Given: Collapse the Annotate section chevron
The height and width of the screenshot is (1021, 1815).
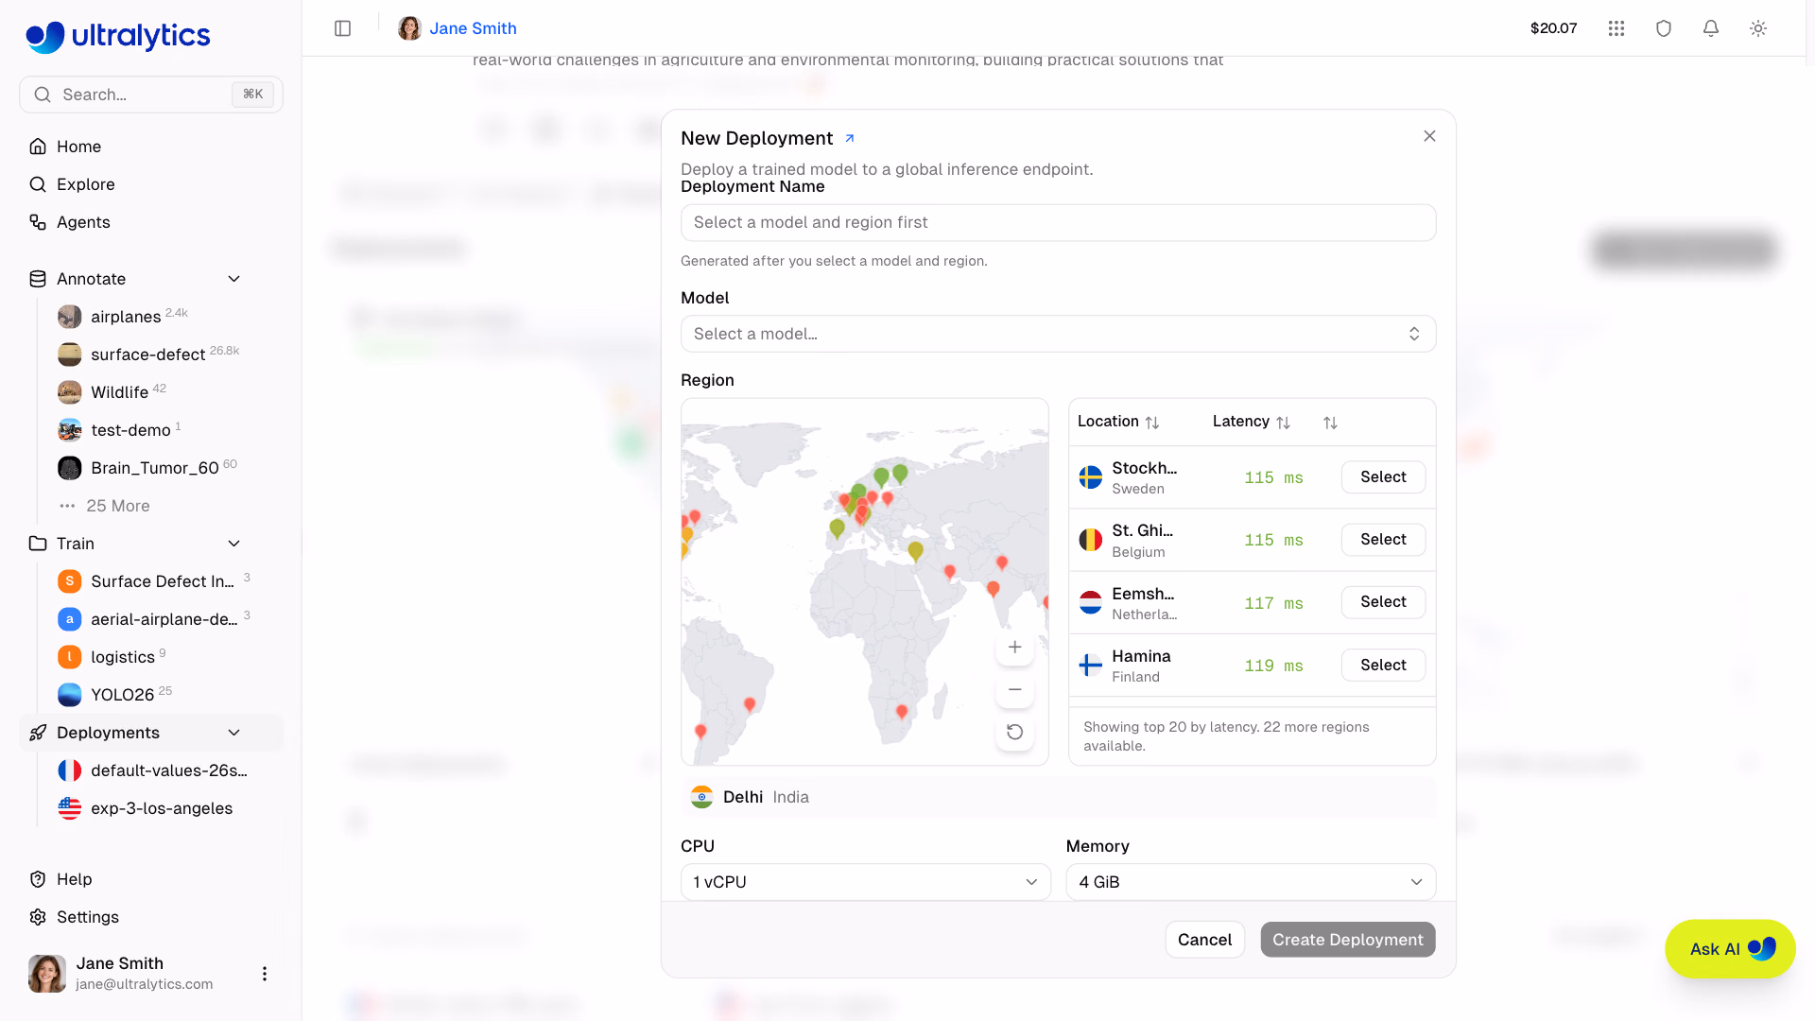Looking at the screenshot, I should click(234, 279).
